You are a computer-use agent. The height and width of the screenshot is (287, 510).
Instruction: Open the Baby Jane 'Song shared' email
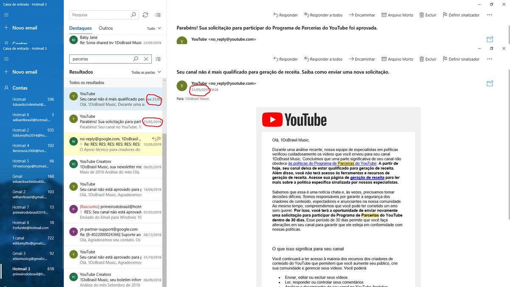(115, 40)
